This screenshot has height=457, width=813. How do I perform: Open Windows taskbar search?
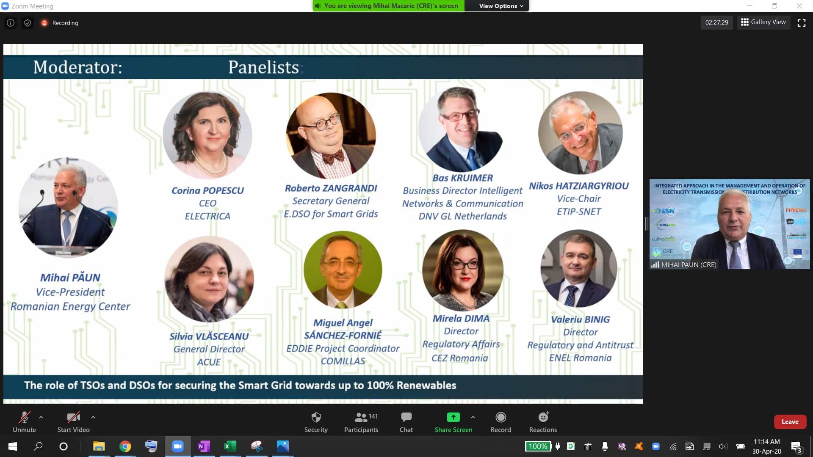(x=38, y=446)
